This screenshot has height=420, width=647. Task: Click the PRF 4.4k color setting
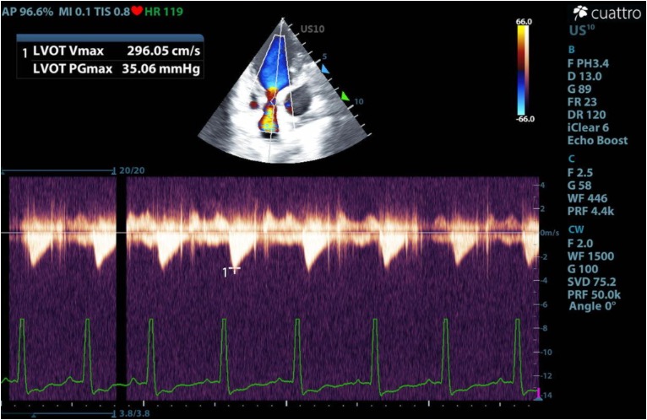coord(590,211)
